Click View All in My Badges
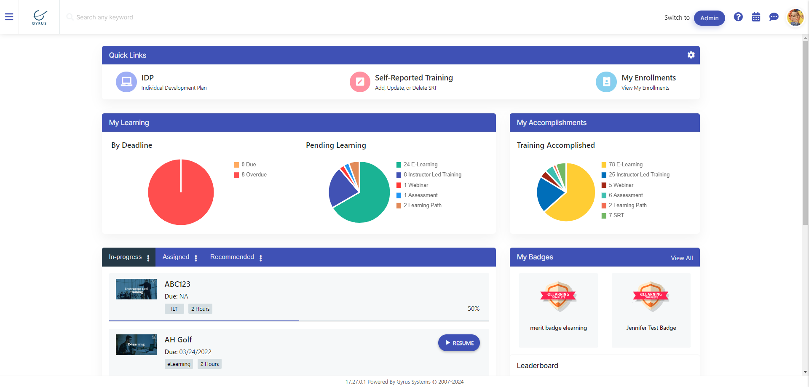Screen dimensions: 809x387 tap(681, 258)
